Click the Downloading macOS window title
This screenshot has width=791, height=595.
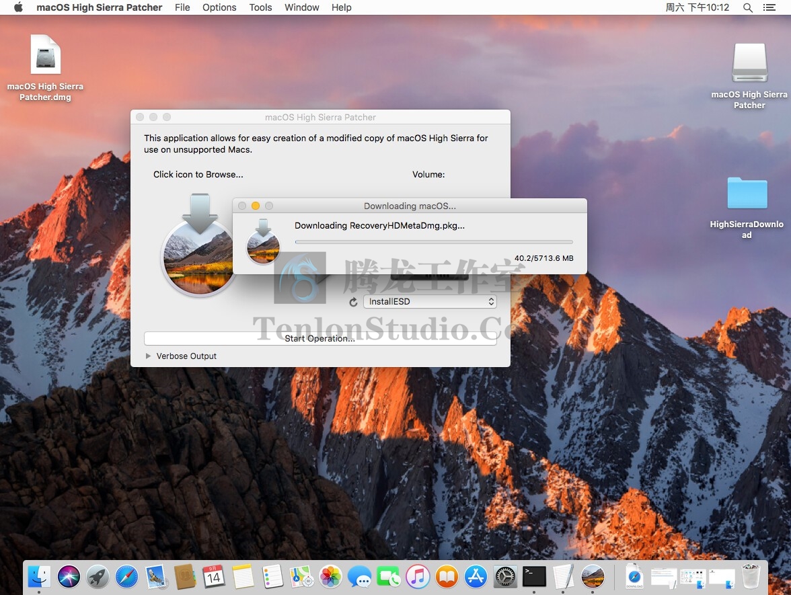pyautogui.click(x=410, y=206)
